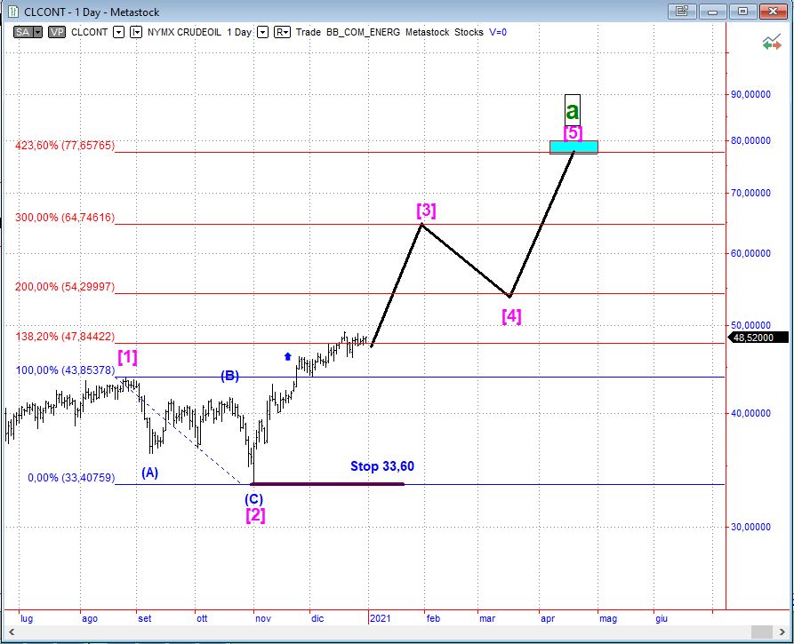Viewport: 794px width, 644px height.
Task: Click the 40,00000 price axis label
Action: [x=750, y=413]
